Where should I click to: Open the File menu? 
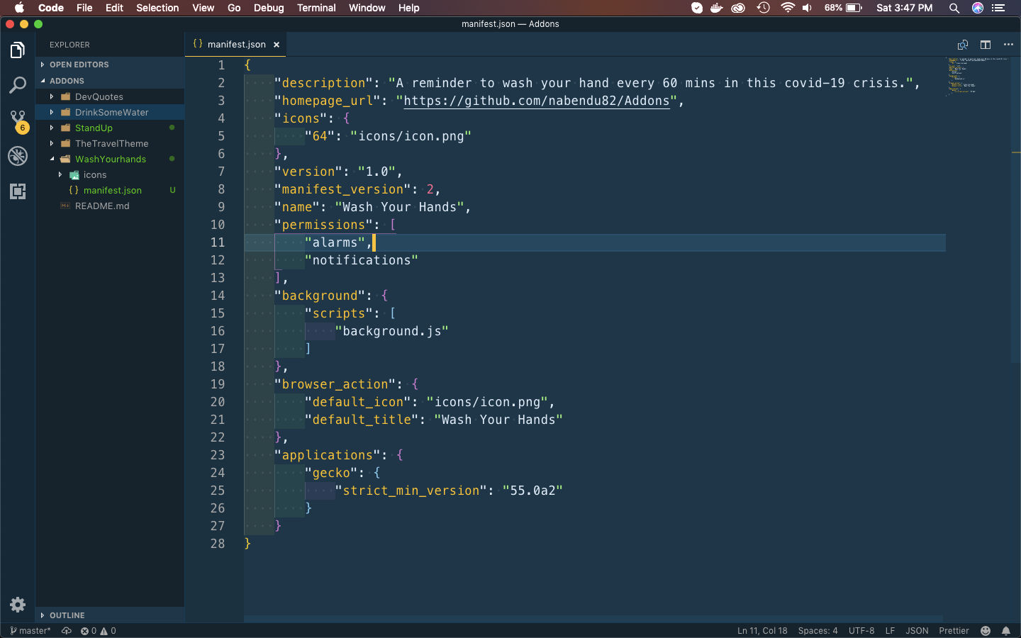84,8
